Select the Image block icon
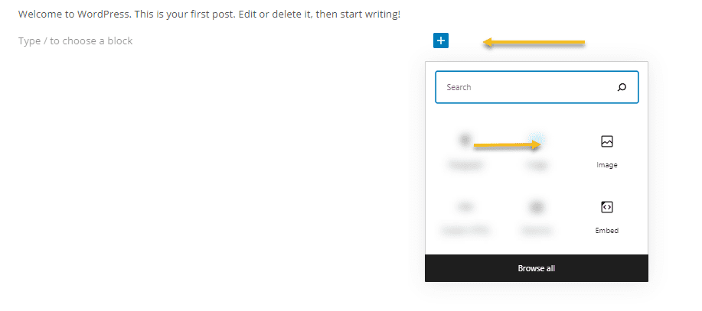This screenshot has height=311, width=702. [x=606, y=141]
